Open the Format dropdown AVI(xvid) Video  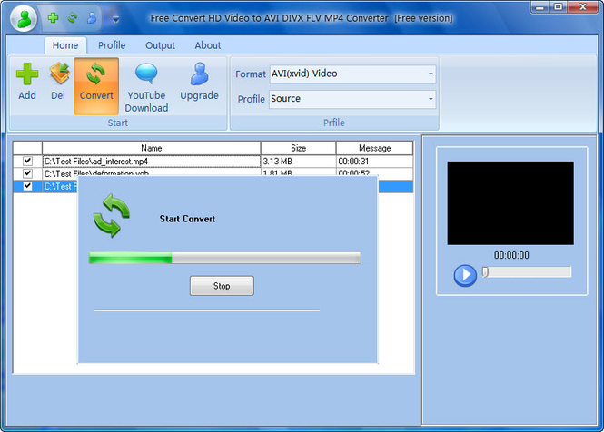pos(352,74)
